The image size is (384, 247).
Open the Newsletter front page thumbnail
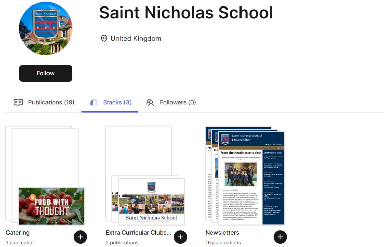pos(251,178)
